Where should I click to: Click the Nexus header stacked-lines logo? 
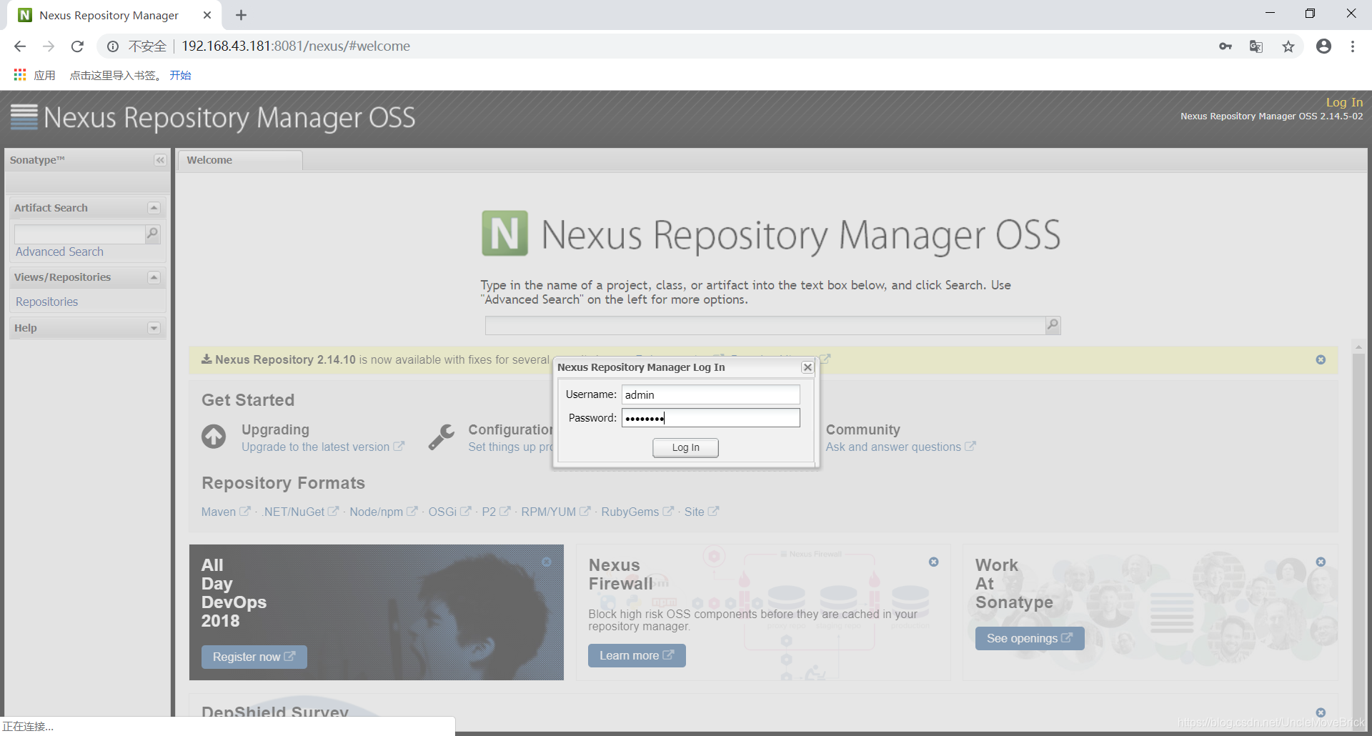click(x=24, y=117)
